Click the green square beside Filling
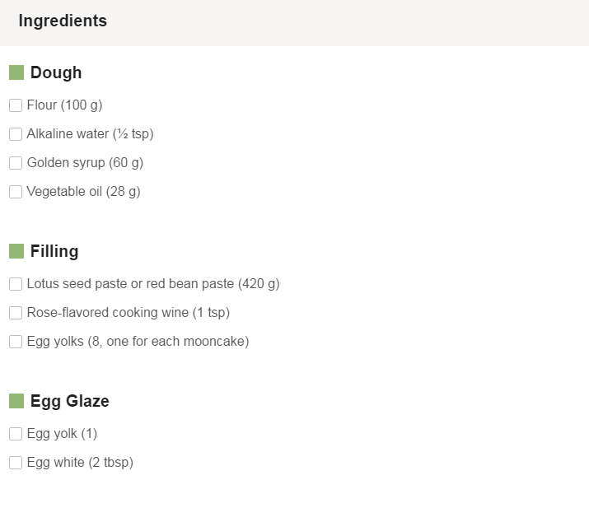This screenshot has height=508, width=589. pos(16,251)
